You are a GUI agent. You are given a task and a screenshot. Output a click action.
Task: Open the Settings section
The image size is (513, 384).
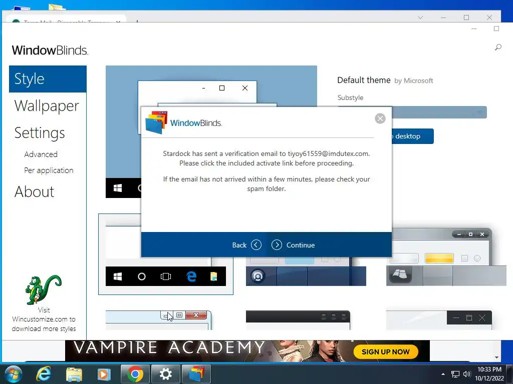(x=40, y=133)
